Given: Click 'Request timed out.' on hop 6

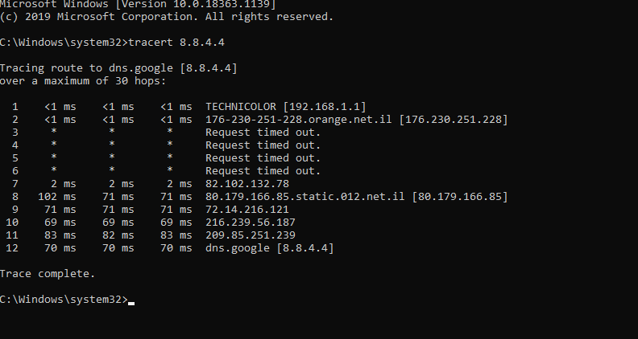Looking at the screenshot, I should [263, 171].
